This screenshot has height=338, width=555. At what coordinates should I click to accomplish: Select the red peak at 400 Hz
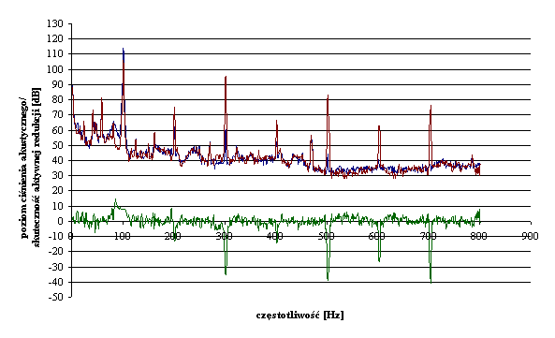[276, 122]
